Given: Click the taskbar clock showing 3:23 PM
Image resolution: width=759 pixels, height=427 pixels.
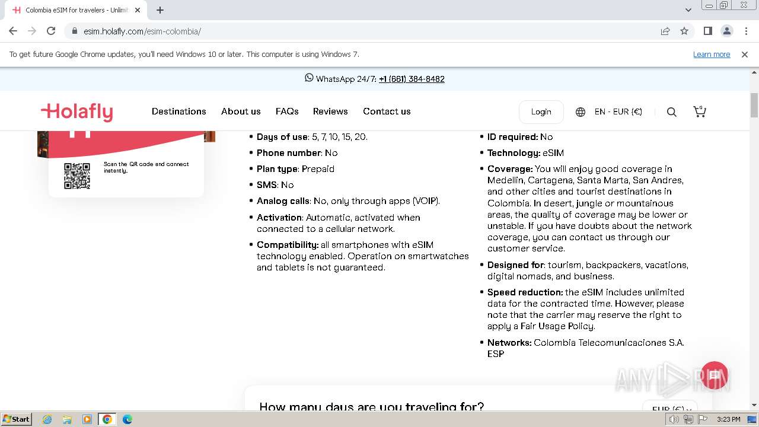Looking at the screenshot, I should 728,419.
